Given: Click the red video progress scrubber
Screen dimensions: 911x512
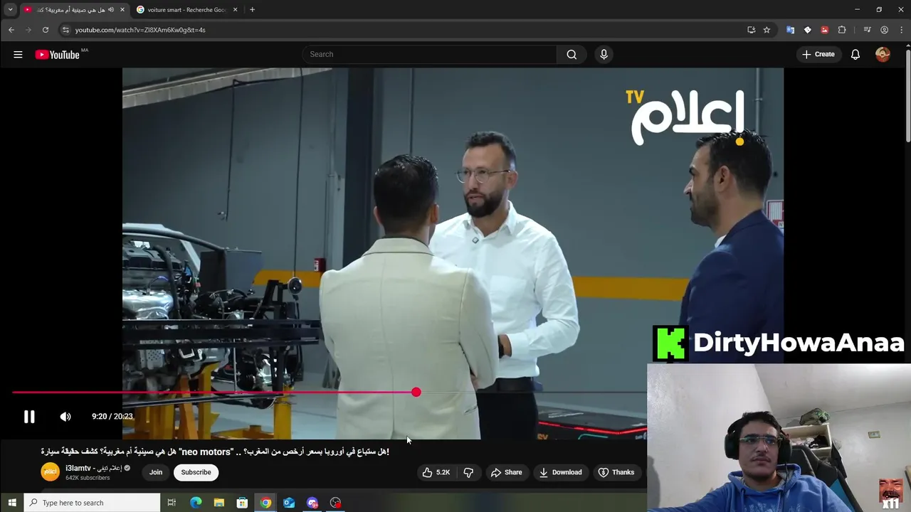Looking at the screenshot, I should point(416,392).
